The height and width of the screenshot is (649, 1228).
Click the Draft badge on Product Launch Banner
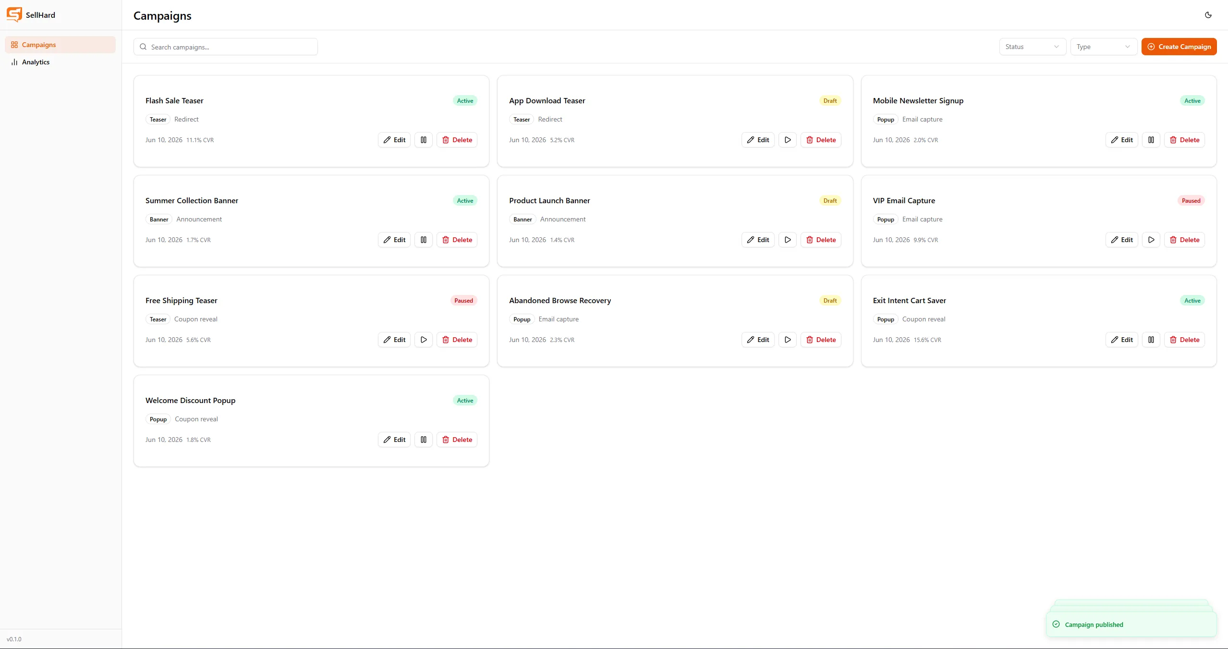(x=830, y=200)
